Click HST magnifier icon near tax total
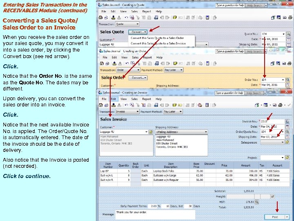The image size is (294, 221). 257,202
